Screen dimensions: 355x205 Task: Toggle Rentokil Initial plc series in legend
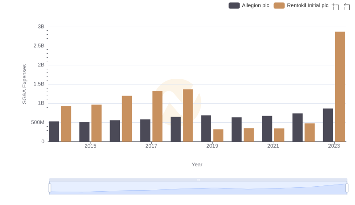click(301, 5)
